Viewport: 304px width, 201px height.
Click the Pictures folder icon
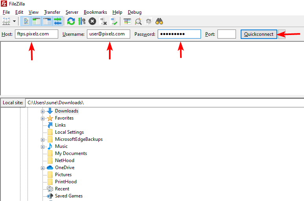coord(50,175)
